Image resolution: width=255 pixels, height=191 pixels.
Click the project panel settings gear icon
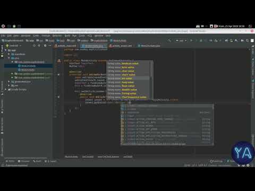tap(45, 46)
